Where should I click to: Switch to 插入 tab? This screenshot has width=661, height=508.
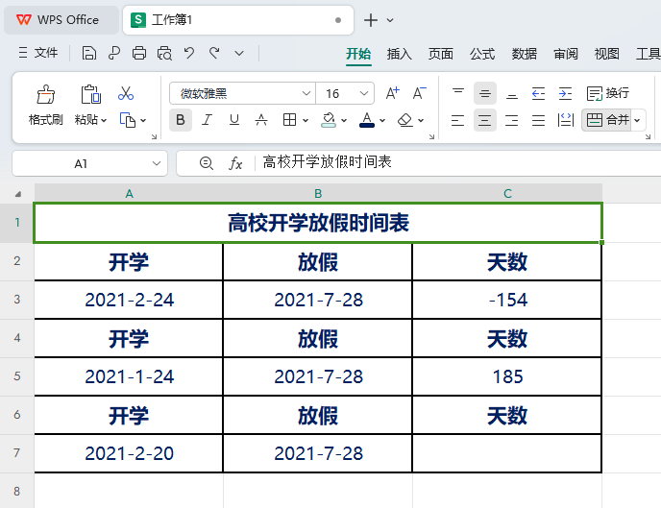point(400,54)
